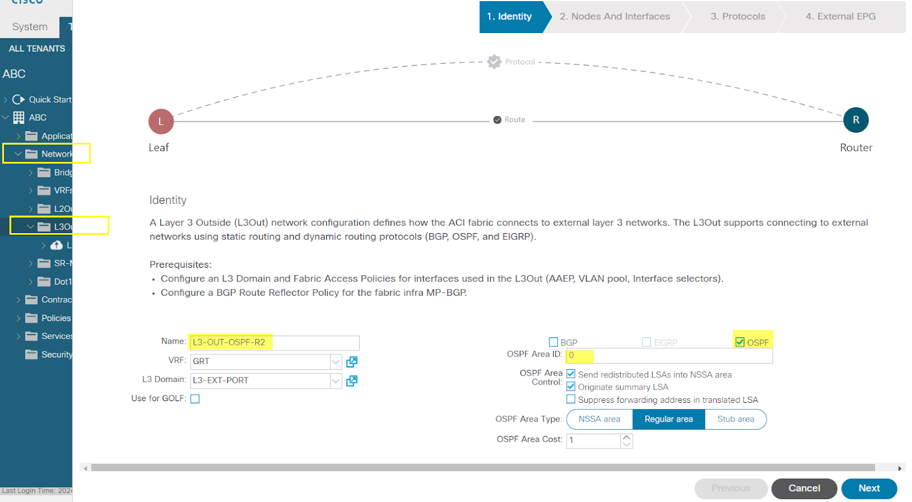Click the Contracts folder icon
Screen dimensions: 912x502
click(x=31, y=300)
